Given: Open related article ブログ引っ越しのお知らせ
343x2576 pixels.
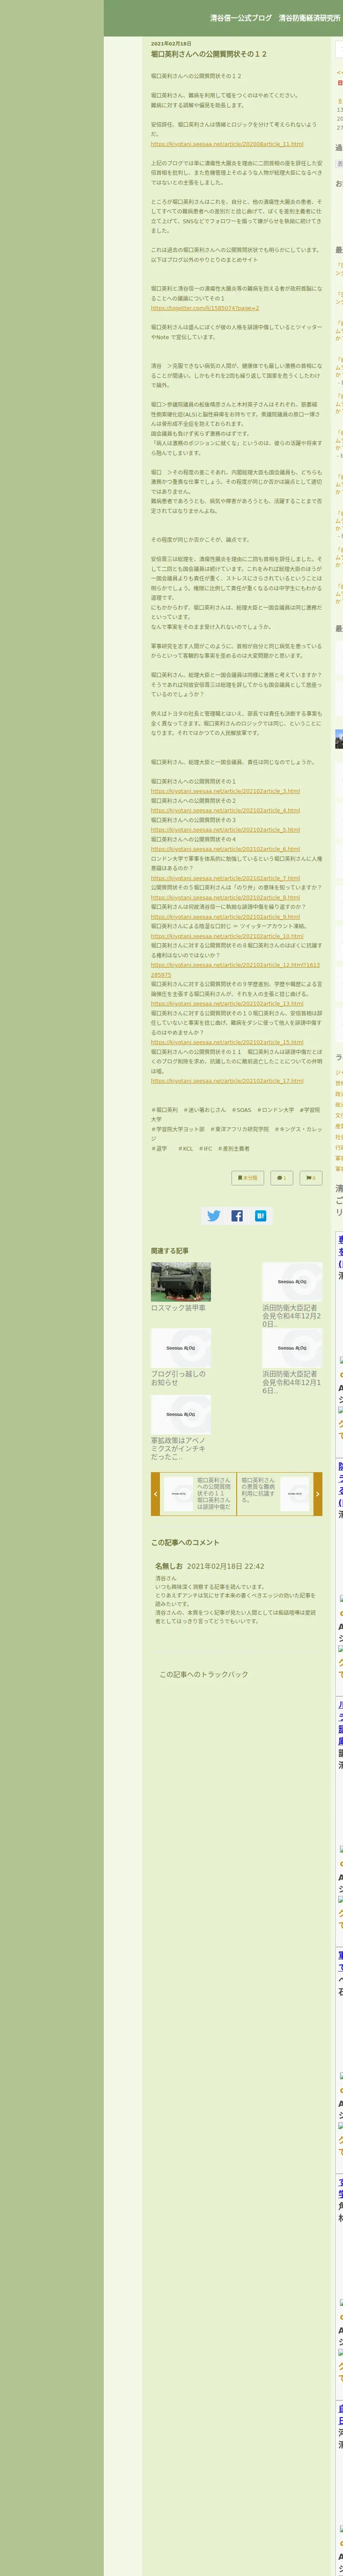Looking at the screenshot, I should (x=179, y=1378).
